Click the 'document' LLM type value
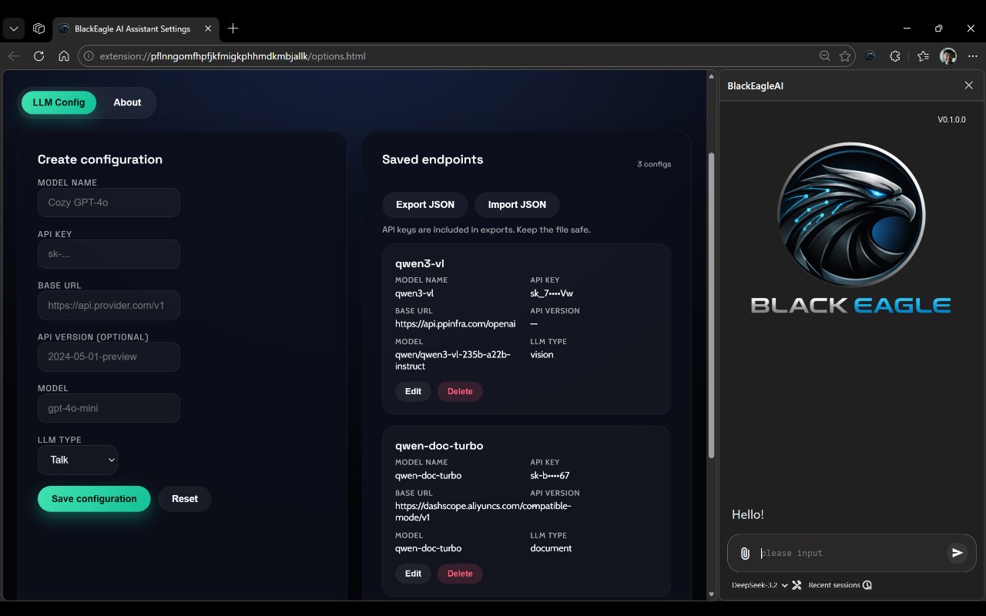 pos(551,548)
